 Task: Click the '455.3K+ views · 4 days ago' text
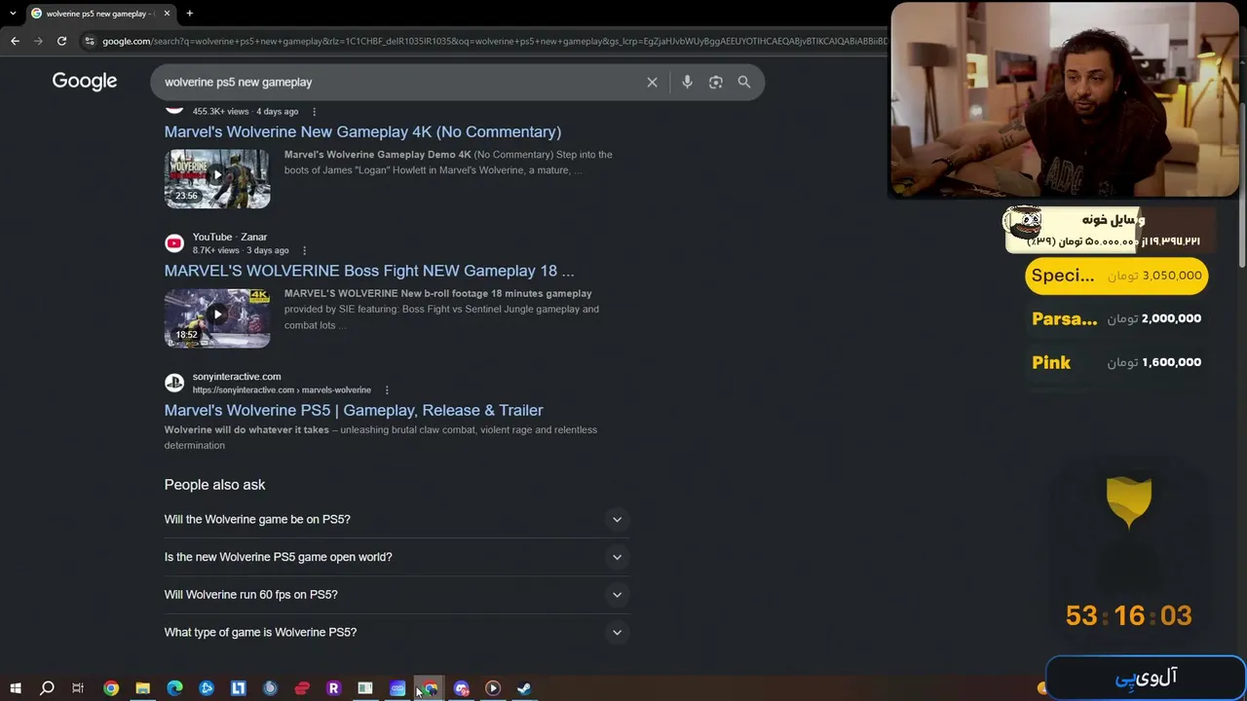coord(246,112)
